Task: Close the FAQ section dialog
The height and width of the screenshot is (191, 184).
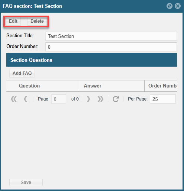Action: point(178,6)
